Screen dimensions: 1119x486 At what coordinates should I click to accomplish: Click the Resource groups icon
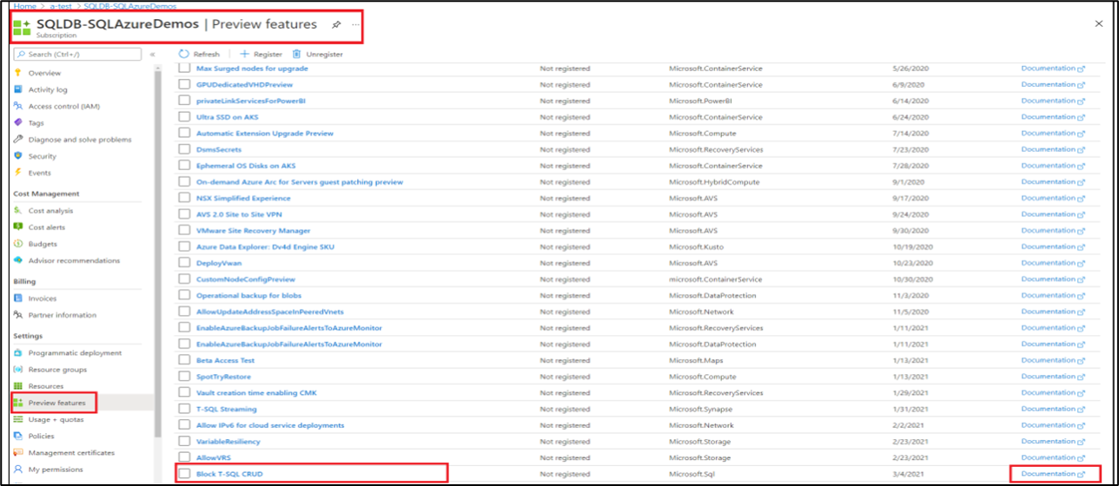tap(19, 369)
